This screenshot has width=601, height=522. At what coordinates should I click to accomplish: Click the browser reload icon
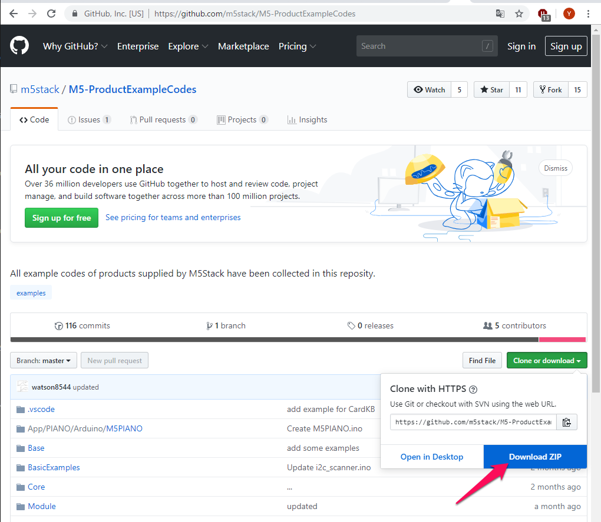51,13
